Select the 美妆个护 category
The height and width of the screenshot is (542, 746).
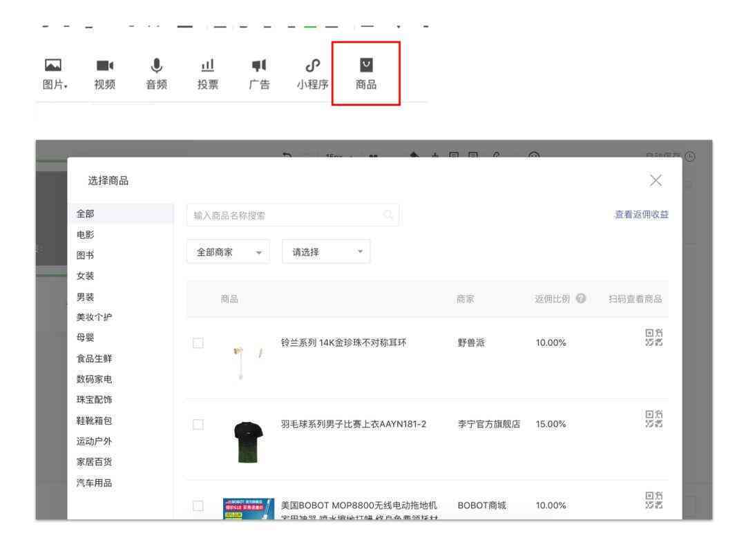click(x=94, y=317)
